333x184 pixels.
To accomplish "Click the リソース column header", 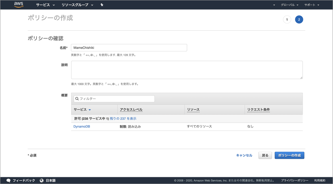I will 193,109.
